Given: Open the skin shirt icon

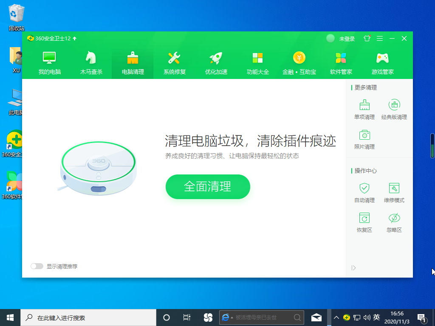Looking at the screenshot, I should click(367, 38).
